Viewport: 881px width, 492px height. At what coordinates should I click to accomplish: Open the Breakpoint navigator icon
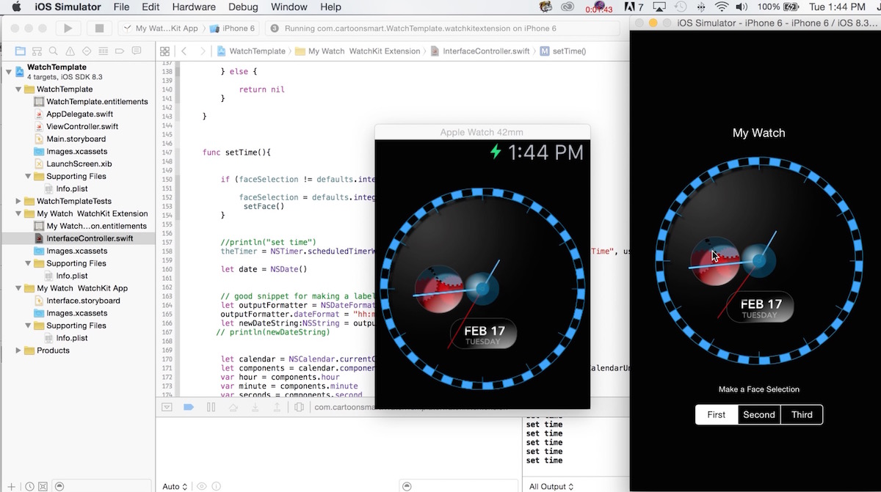[120, 51]
